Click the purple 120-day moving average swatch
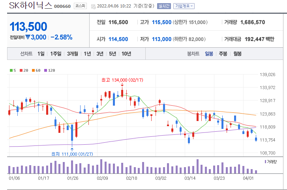This screenshot has height=190, width=287. click(x=45, y=70)
